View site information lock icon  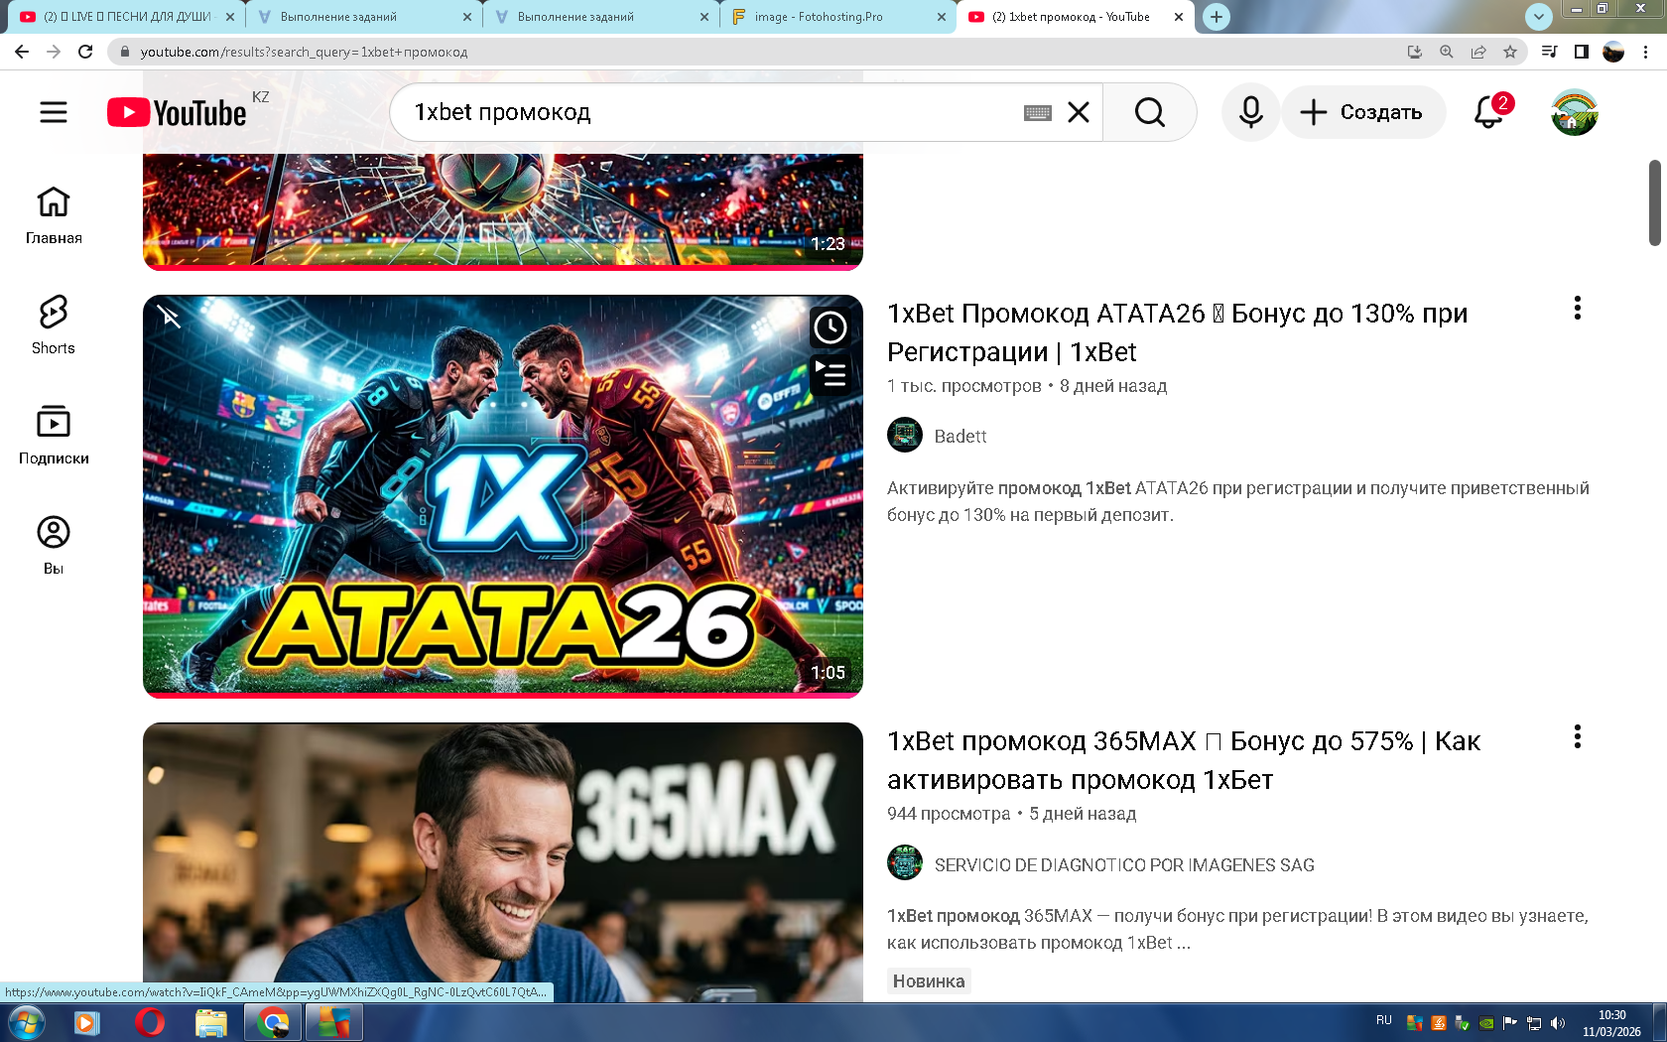click(x=124, y=52)
